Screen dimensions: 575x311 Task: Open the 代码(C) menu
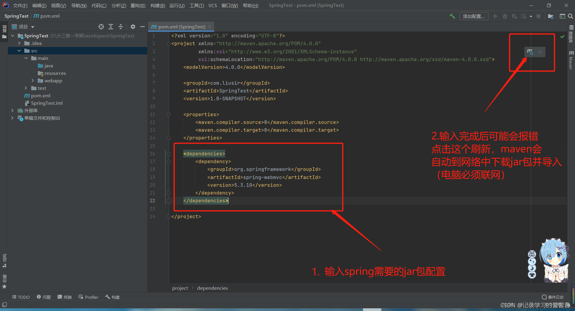click(x=99, y=5)
